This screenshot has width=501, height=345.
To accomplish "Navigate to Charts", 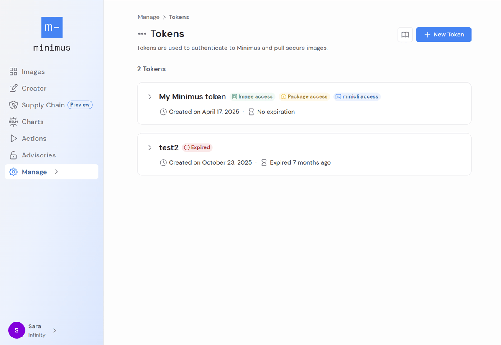I will [51, 122].
